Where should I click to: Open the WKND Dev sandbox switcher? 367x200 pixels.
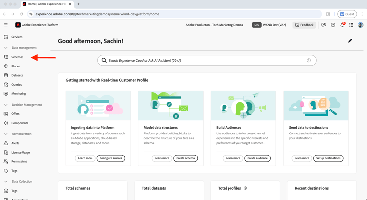269,25
